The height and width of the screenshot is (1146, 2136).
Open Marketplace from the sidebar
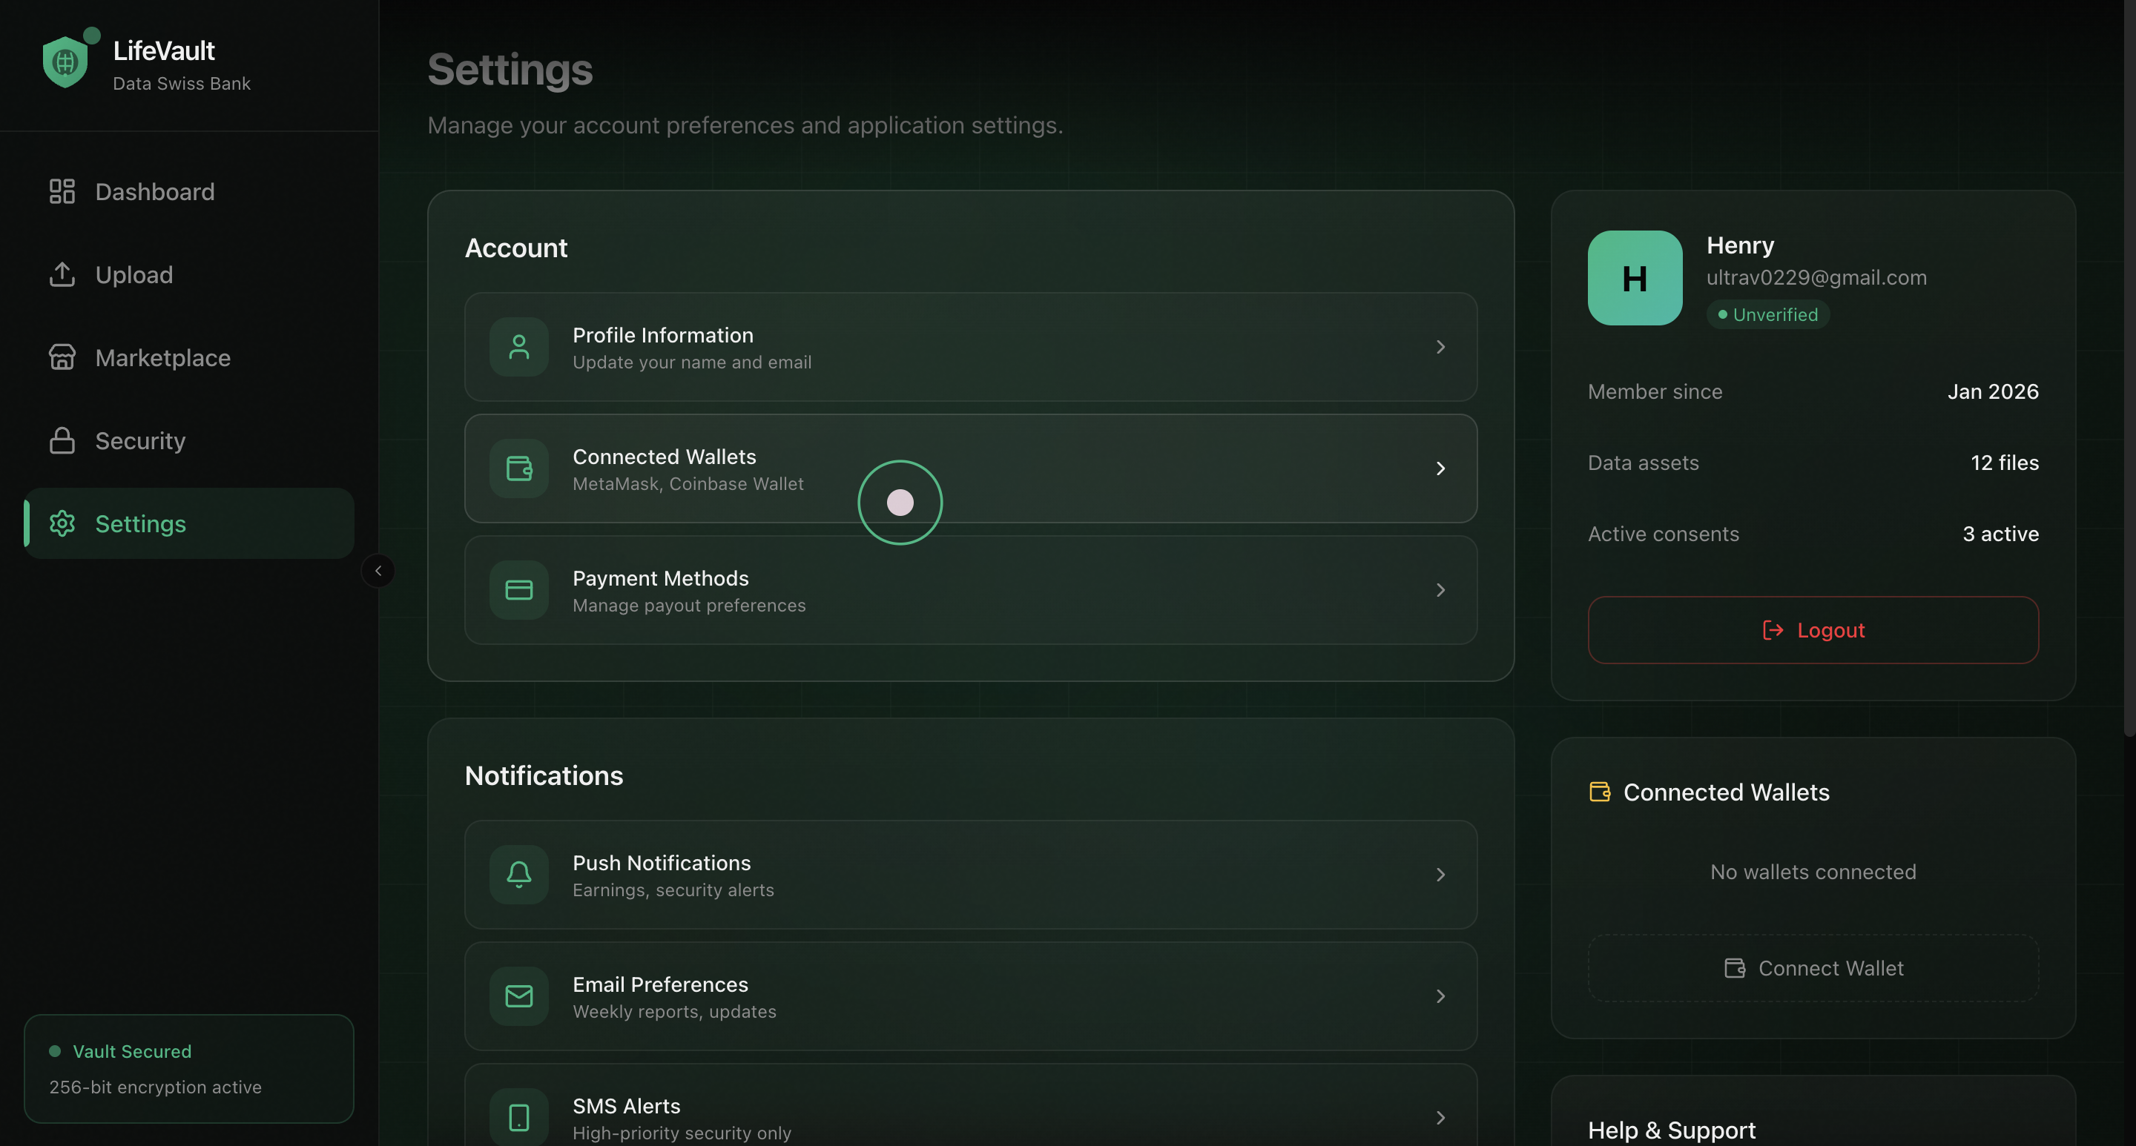pos(162,358)
